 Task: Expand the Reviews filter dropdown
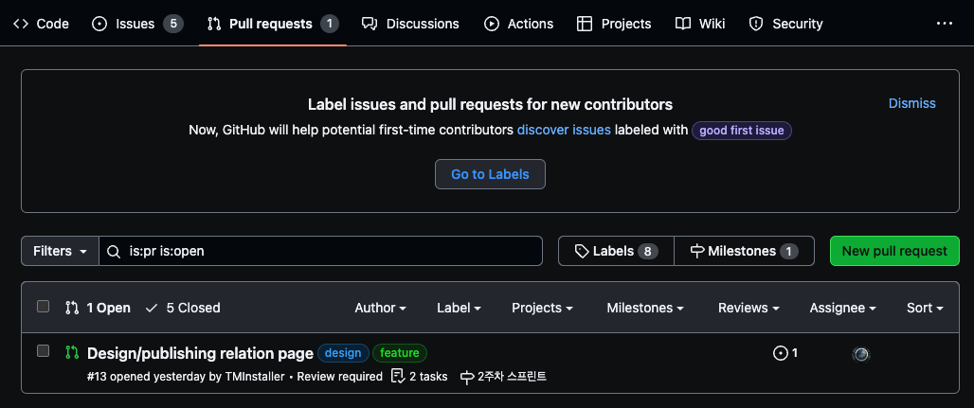point(749,308)
